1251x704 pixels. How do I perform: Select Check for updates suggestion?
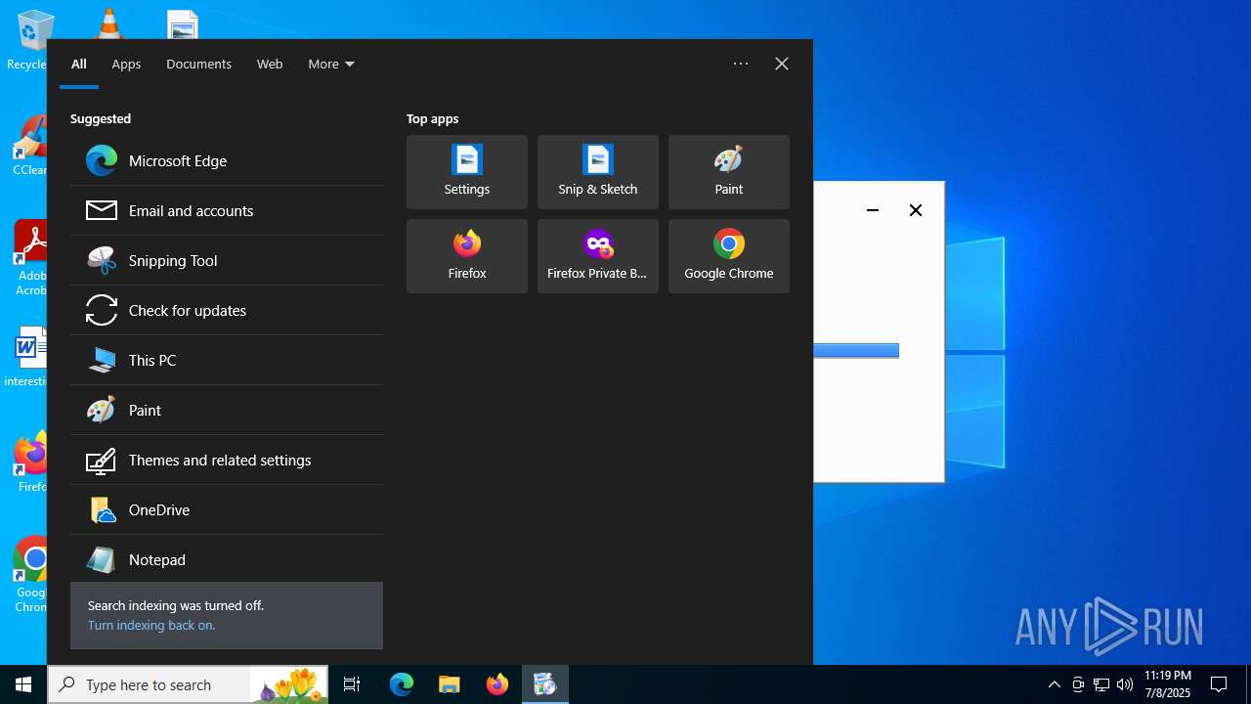coord(227,310)
